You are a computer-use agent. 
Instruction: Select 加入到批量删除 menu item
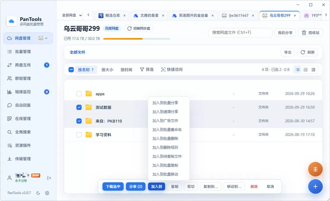click(169, 138)
